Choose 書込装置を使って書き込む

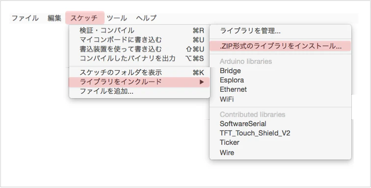pos(139,49)
